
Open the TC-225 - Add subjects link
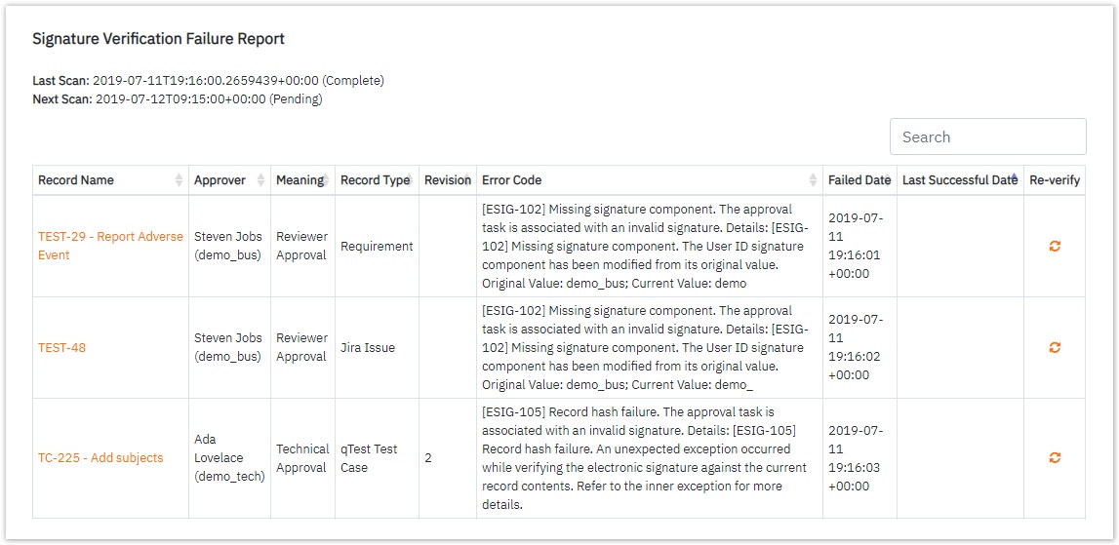tap(100, 458)
